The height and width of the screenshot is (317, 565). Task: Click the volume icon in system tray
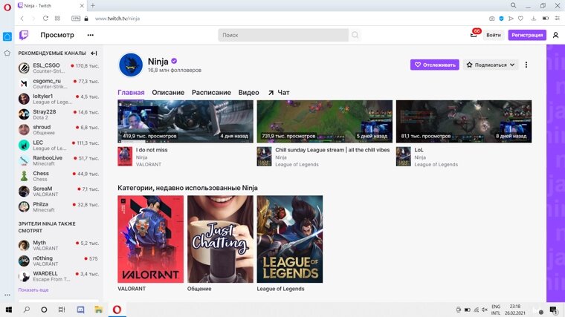coord(485,310)
